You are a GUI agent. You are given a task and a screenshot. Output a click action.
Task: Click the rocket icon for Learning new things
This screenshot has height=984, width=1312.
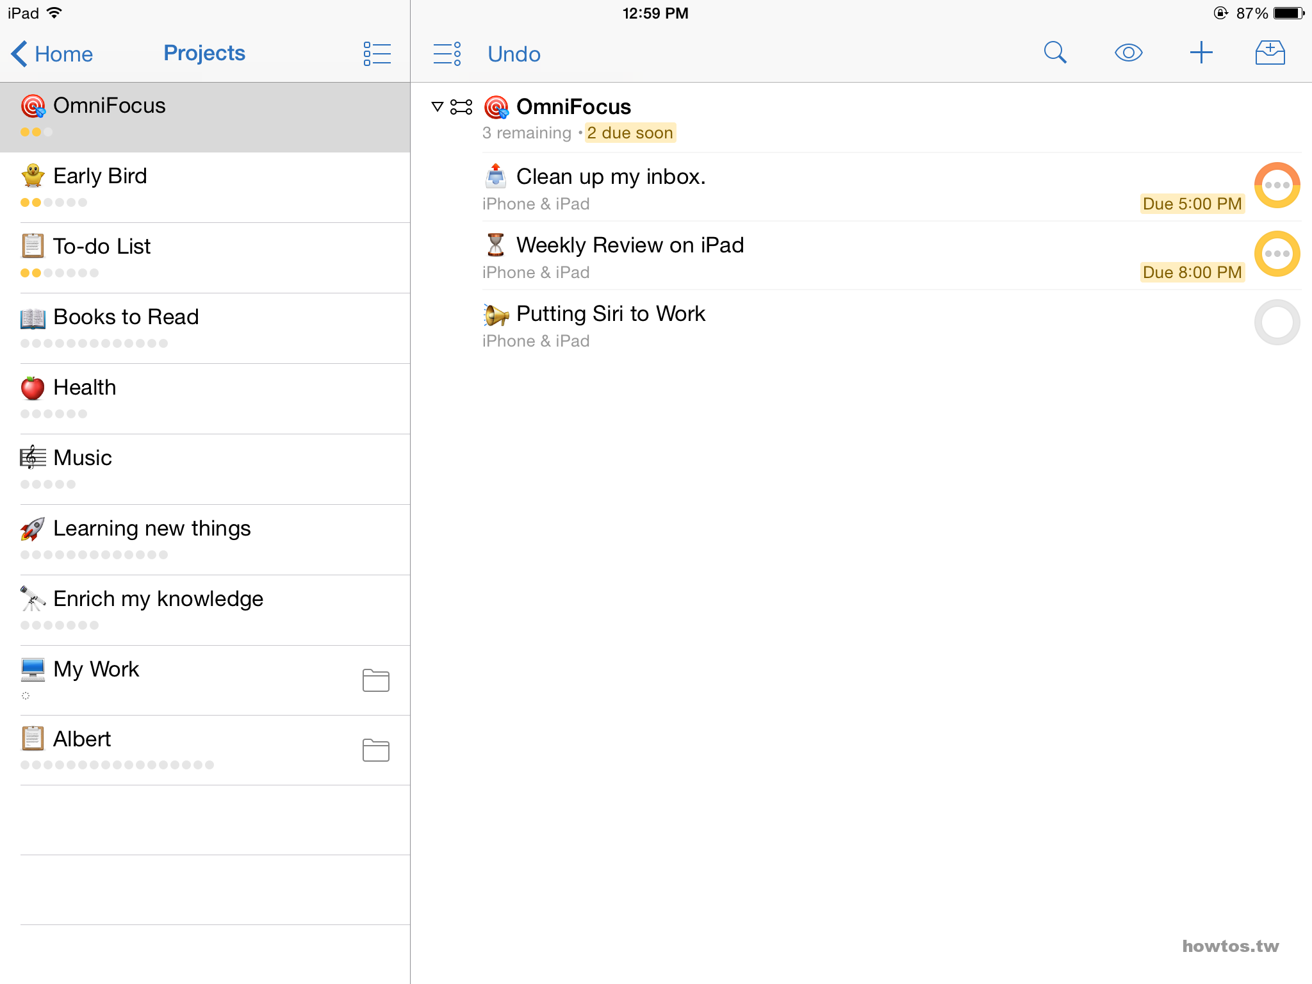(33, 529)
